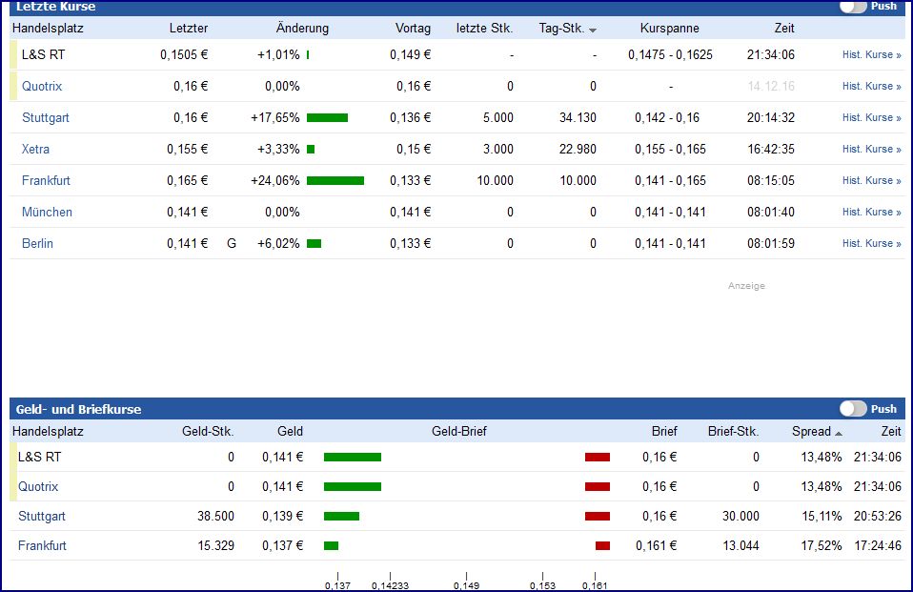
Task: Open Quotrix in Letzte Kurse table
Action: [x=42, y=87]
